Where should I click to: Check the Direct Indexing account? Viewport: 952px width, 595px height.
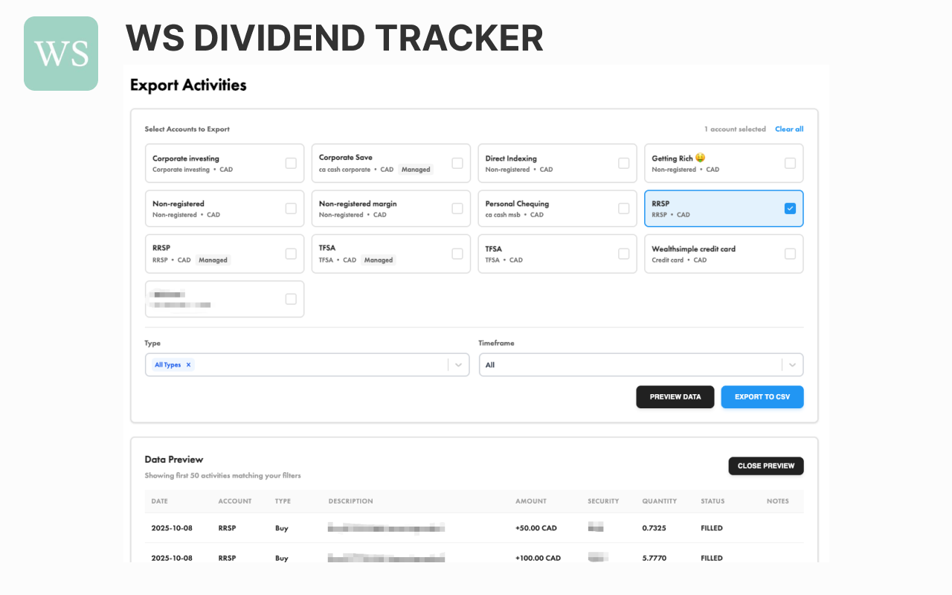click(623, 163)
